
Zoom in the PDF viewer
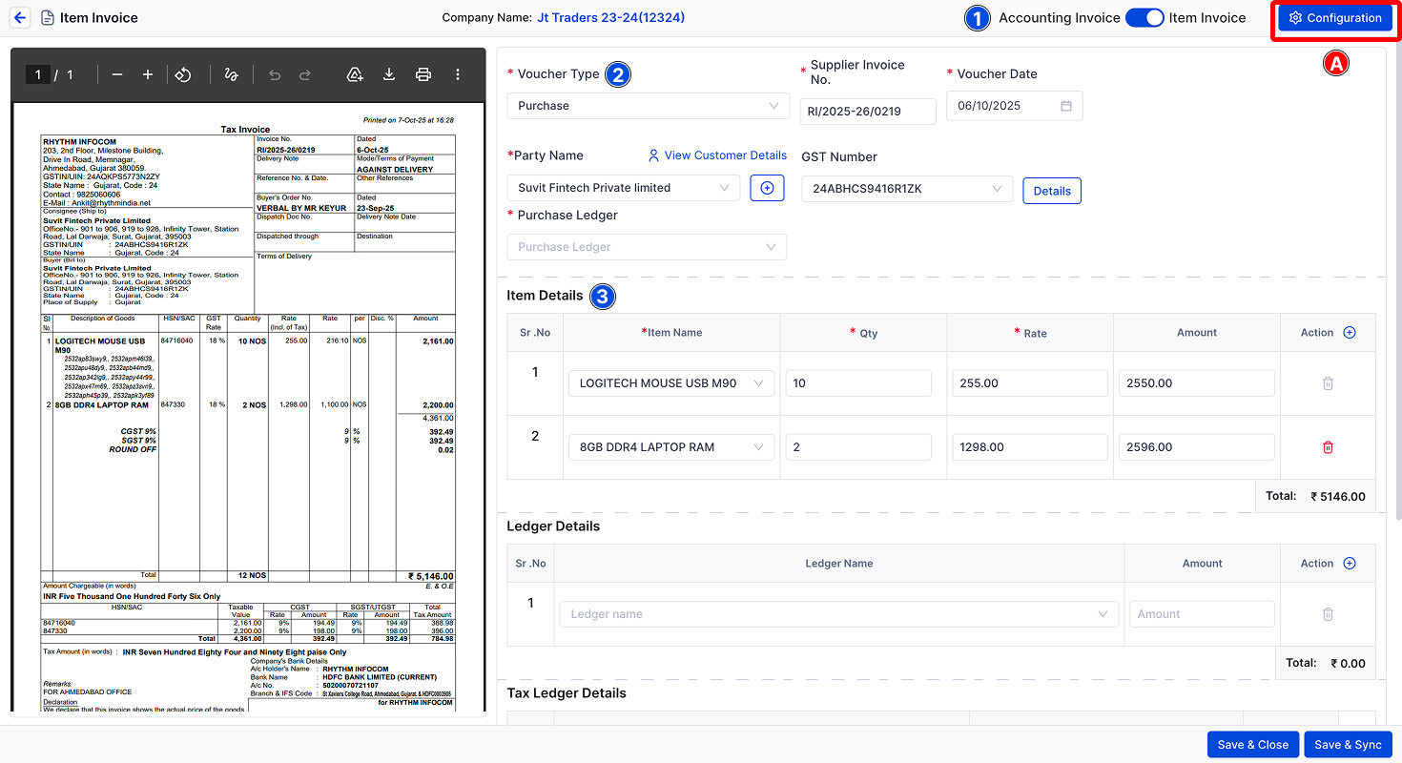click(x=148, y=74)
